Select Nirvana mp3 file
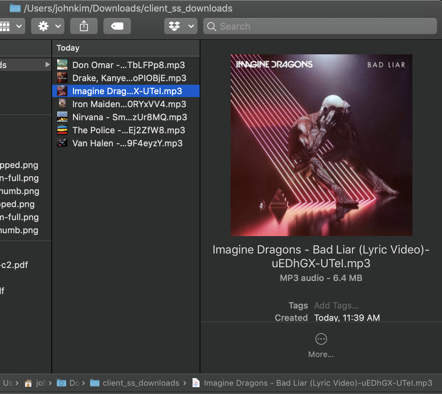The width and height of the screenshot is (442, 394). pos(126,117)
